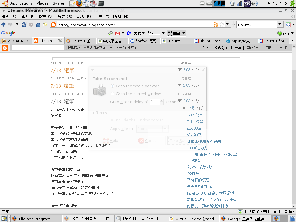Toggle 'Include the window border' checkbox
Viewport: 296px width, 222px height.
click(112, 120)
